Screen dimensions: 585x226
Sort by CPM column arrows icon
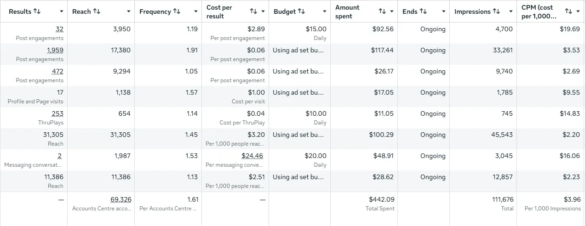[x=569, y=11]
